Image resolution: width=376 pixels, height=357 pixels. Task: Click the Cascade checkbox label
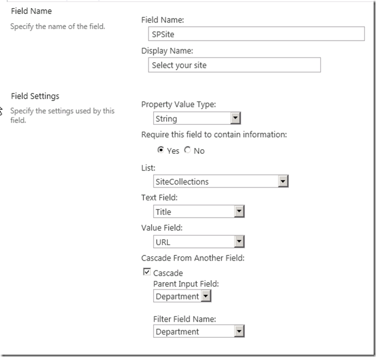tap(168, 273)
